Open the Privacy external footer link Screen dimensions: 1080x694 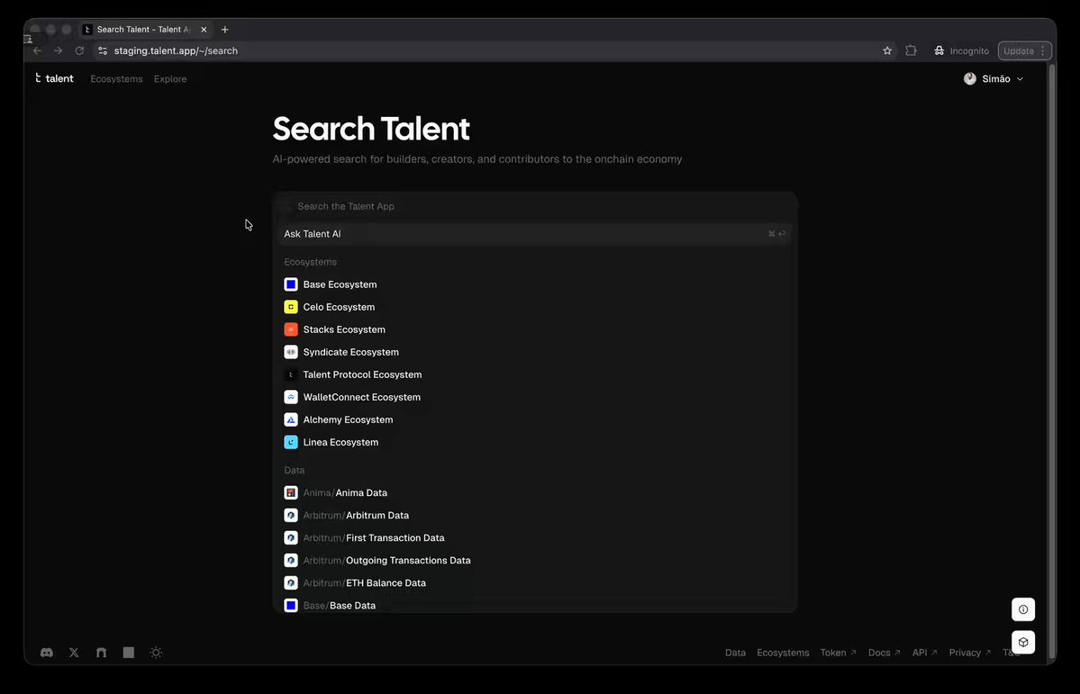click(x=970, y=653)
